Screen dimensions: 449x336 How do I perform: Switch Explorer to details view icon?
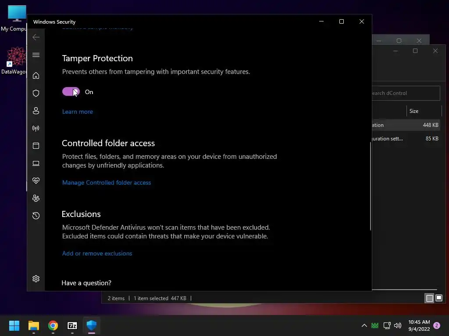point(429,298)
